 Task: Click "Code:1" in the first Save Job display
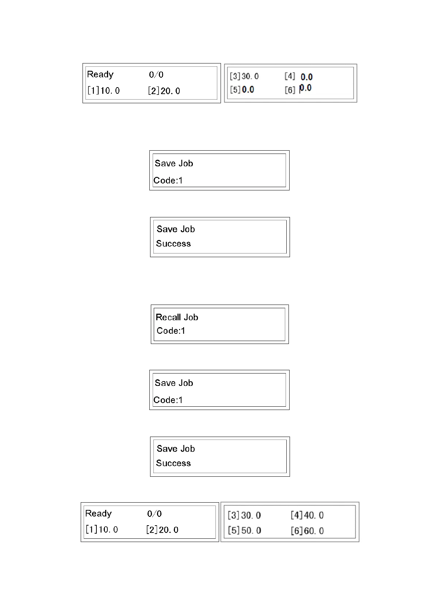(x=168, y=181)
